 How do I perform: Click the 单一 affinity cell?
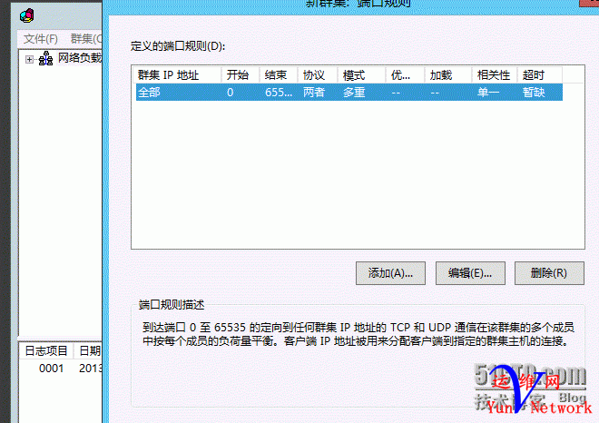tap(488, 93)
